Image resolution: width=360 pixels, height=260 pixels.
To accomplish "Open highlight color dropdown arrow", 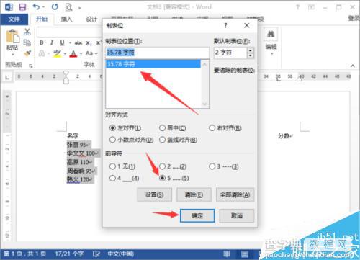I will [x=65, y=53].
